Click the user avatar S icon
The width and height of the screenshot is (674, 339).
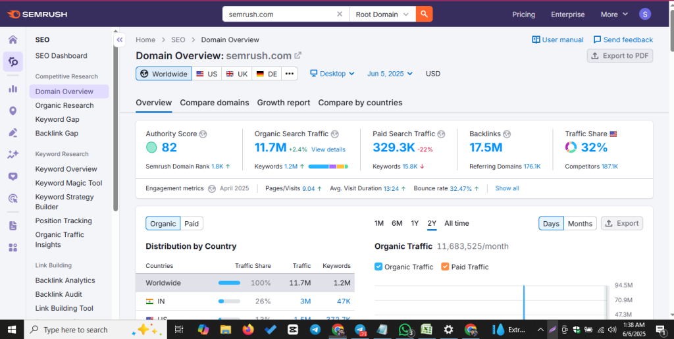[645, 14]
